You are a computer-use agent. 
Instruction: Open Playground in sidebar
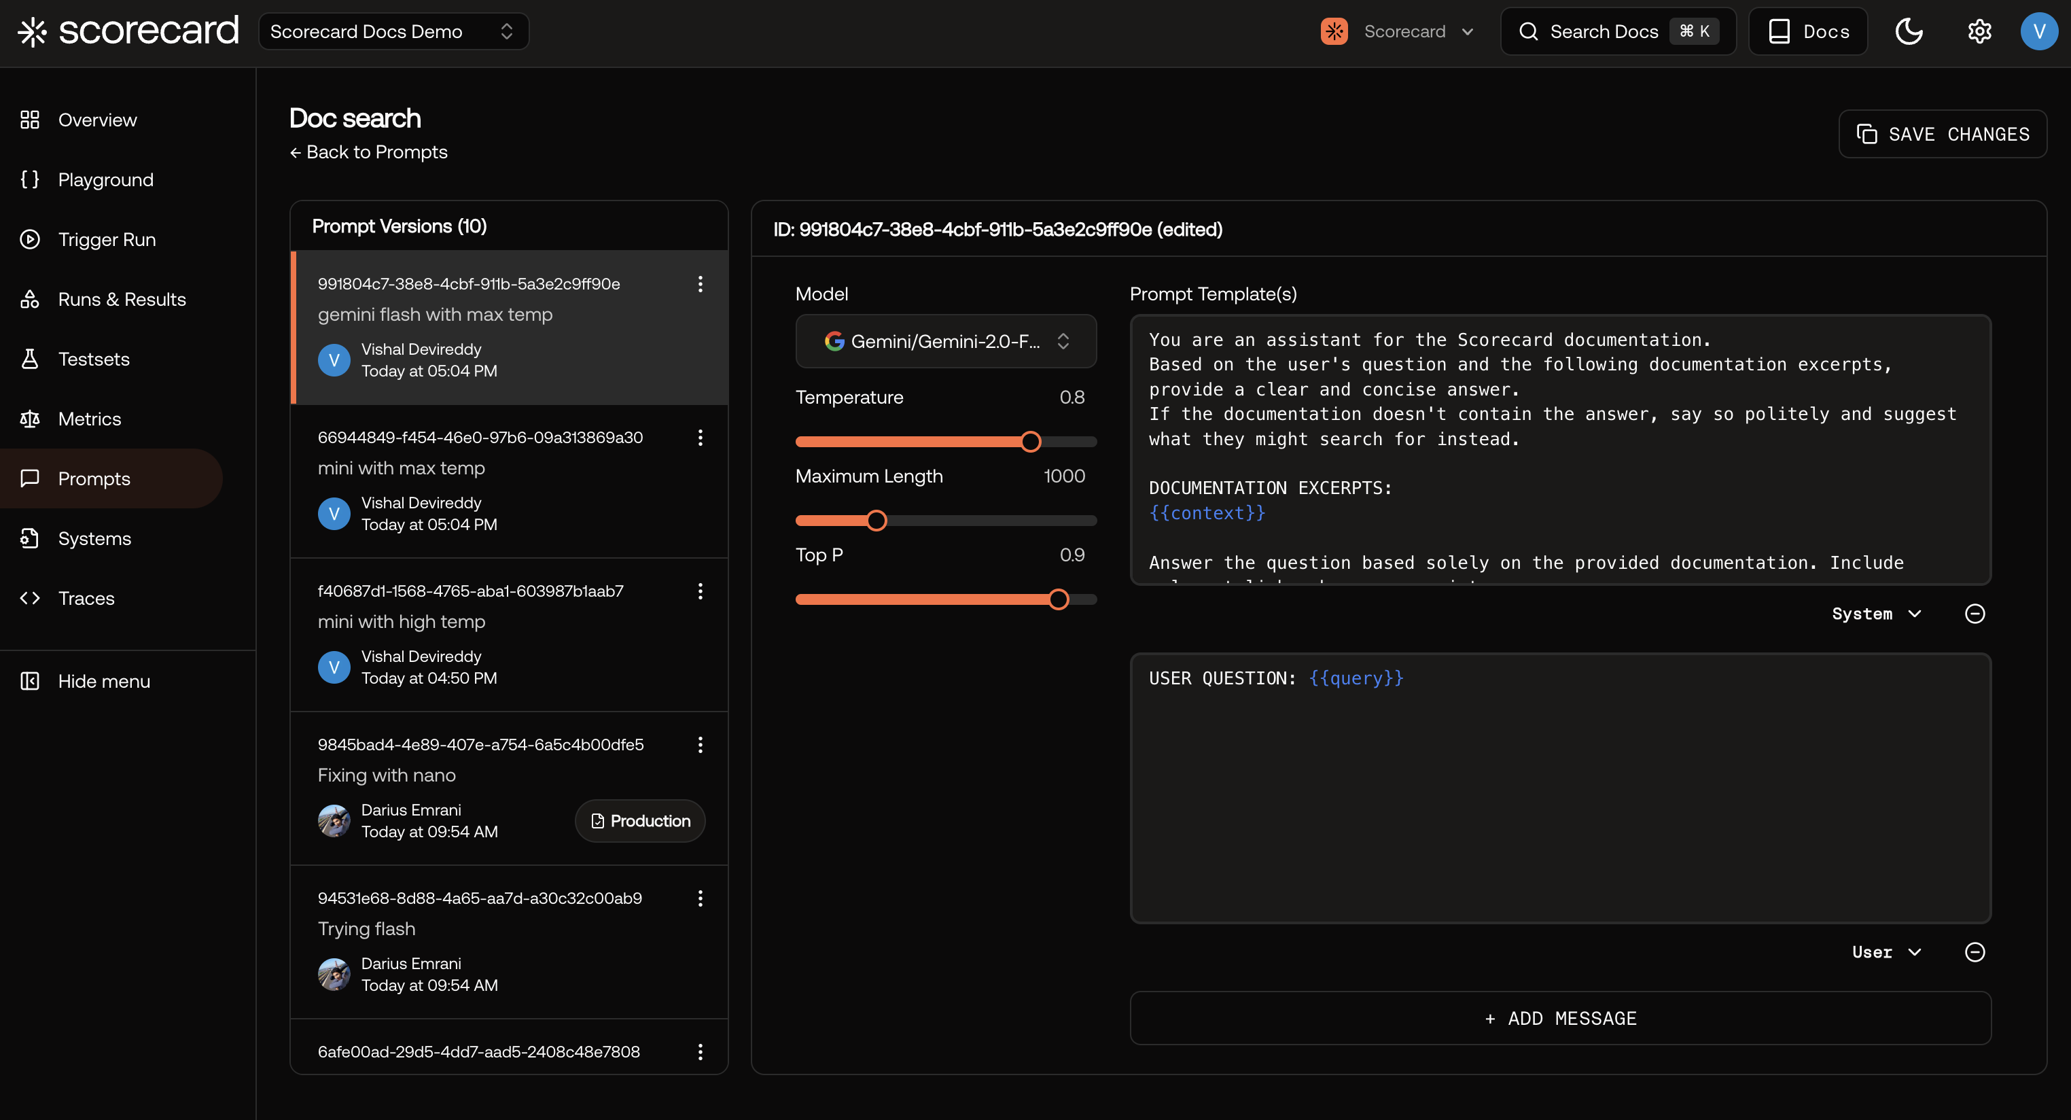105,179
